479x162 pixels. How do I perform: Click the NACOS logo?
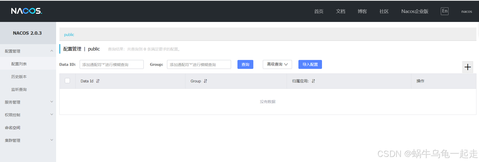(27, 11)
